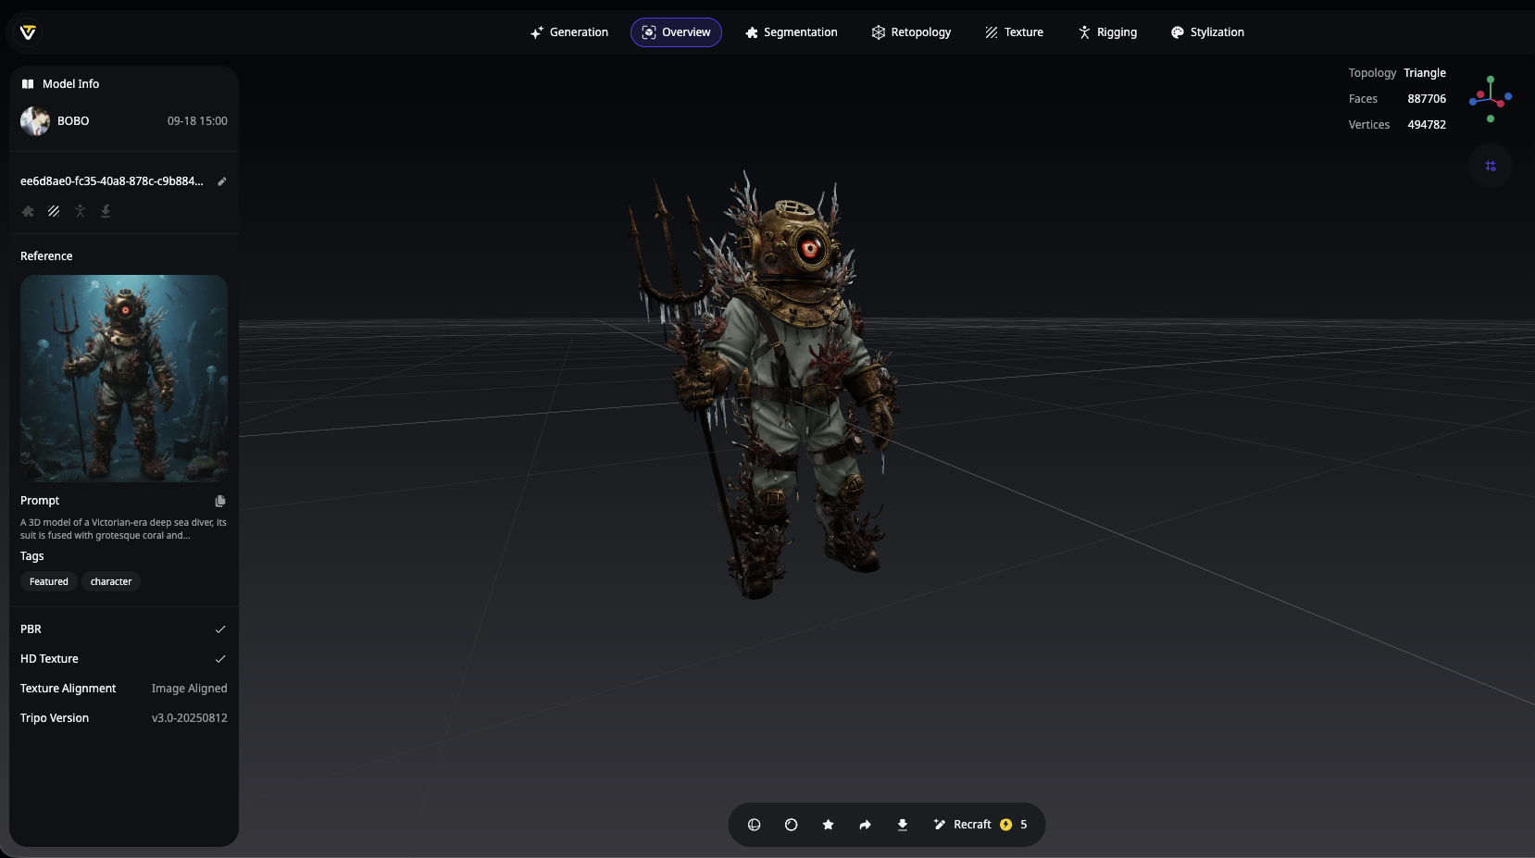Viewport: 1535px width, 858px height.
Task: Switch to the Segmentation tab
Action: (791, 32)
